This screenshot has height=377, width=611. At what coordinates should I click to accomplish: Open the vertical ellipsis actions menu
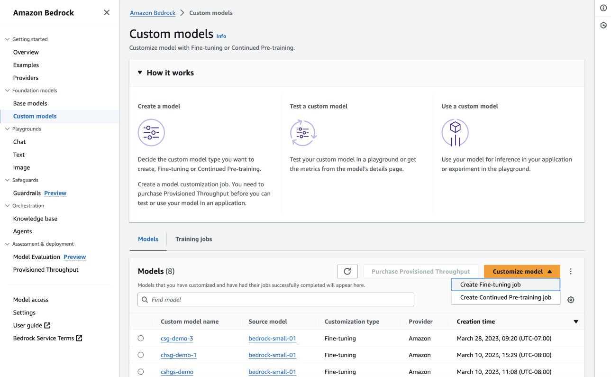coord(571,272)
